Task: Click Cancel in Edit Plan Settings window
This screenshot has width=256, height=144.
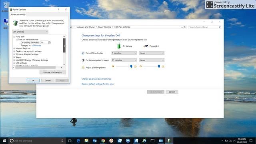Action: [x=172, y=92]
